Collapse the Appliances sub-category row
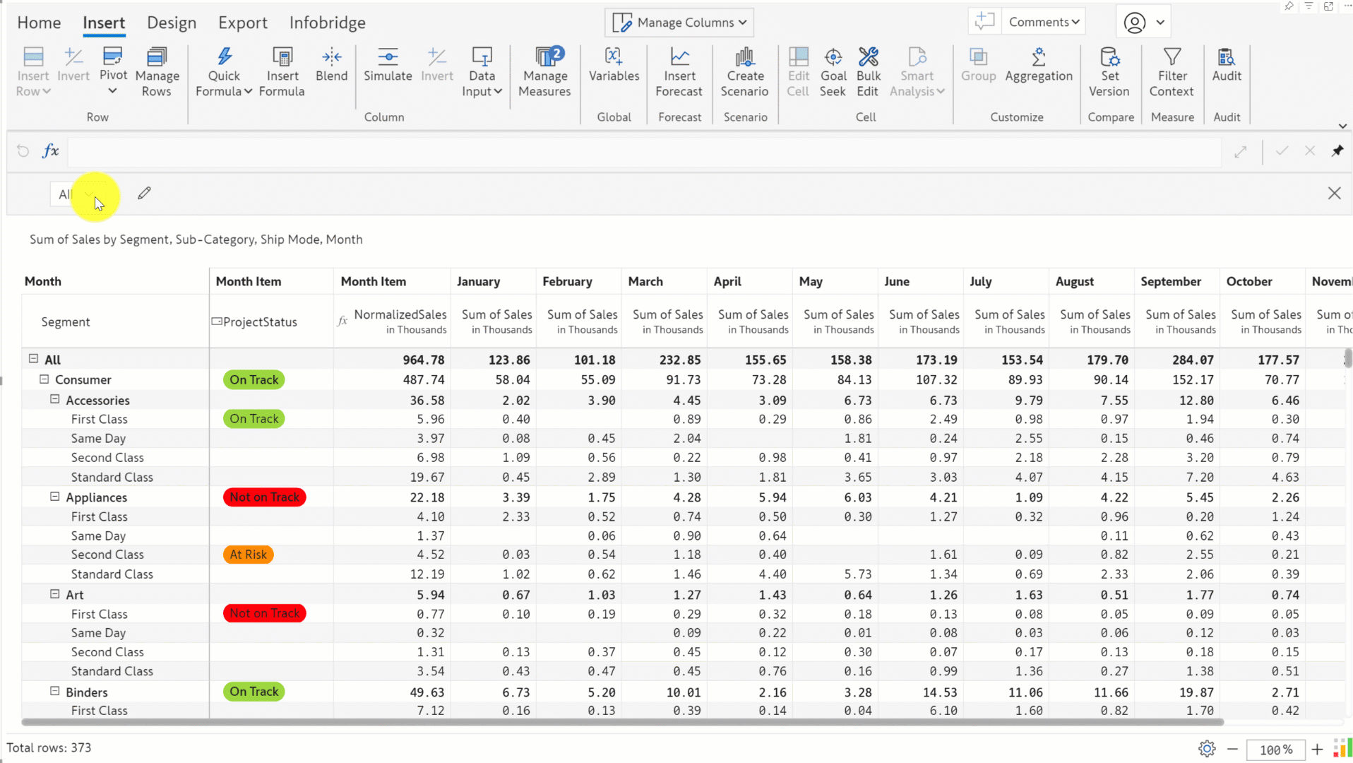 point(54,497)
